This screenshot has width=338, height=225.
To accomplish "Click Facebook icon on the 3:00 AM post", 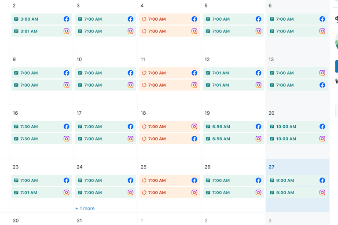I will (66, 19).
